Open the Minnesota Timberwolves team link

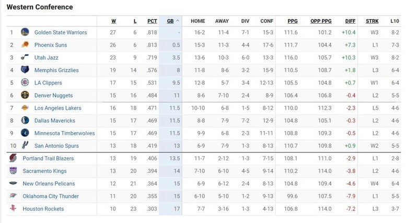[64, 133]
